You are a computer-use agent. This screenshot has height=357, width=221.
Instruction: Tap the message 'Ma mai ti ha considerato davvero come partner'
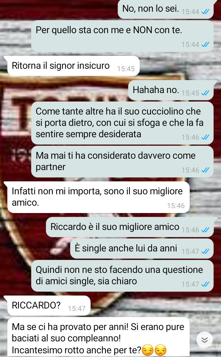(x=122, y=161)
